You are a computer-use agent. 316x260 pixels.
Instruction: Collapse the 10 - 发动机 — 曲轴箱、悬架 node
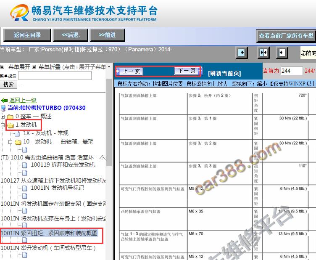(x=10, y=142)
